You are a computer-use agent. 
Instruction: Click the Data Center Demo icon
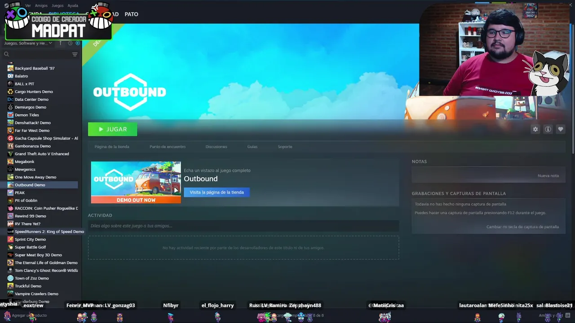[10, 100]
